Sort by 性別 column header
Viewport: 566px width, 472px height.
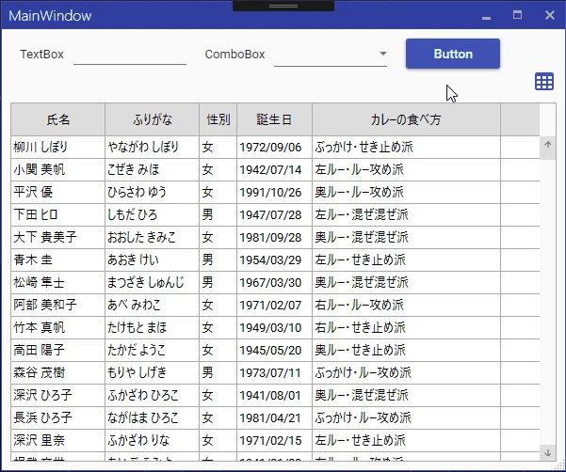coord(218,119)
